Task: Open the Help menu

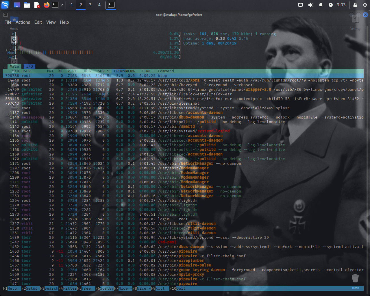Action: [64, 22]
